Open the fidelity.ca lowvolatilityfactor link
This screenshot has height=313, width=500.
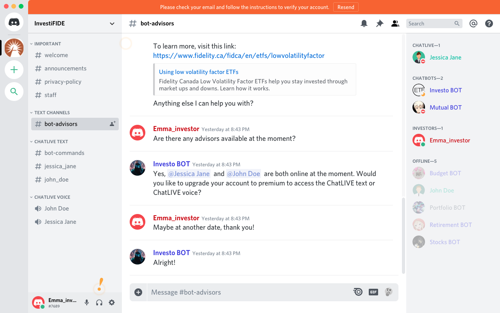(239, 56)
